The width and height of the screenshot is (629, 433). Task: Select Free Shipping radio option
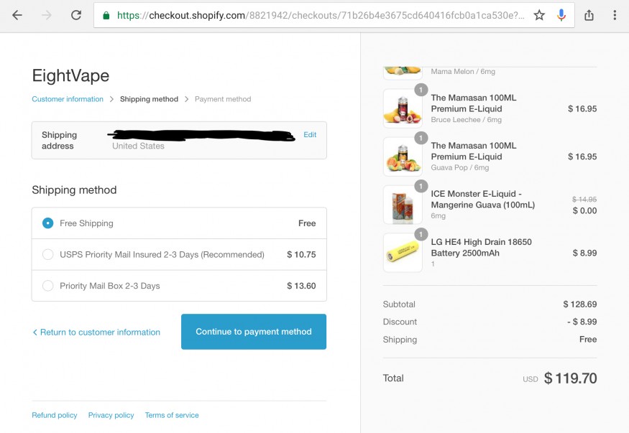pyautogui.click(x=47, y=223)
